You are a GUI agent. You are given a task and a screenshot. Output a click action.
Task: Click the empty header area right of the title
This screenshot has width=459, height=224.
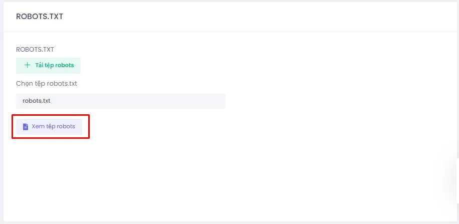(x=251, y=17)
